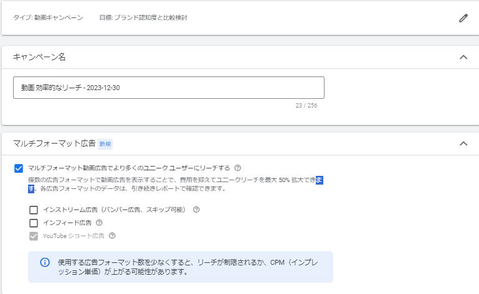Click the インストリーム広告 option label
Viewport: 479px width, 294px height.
pyautogui.click(x=114, y=209)
